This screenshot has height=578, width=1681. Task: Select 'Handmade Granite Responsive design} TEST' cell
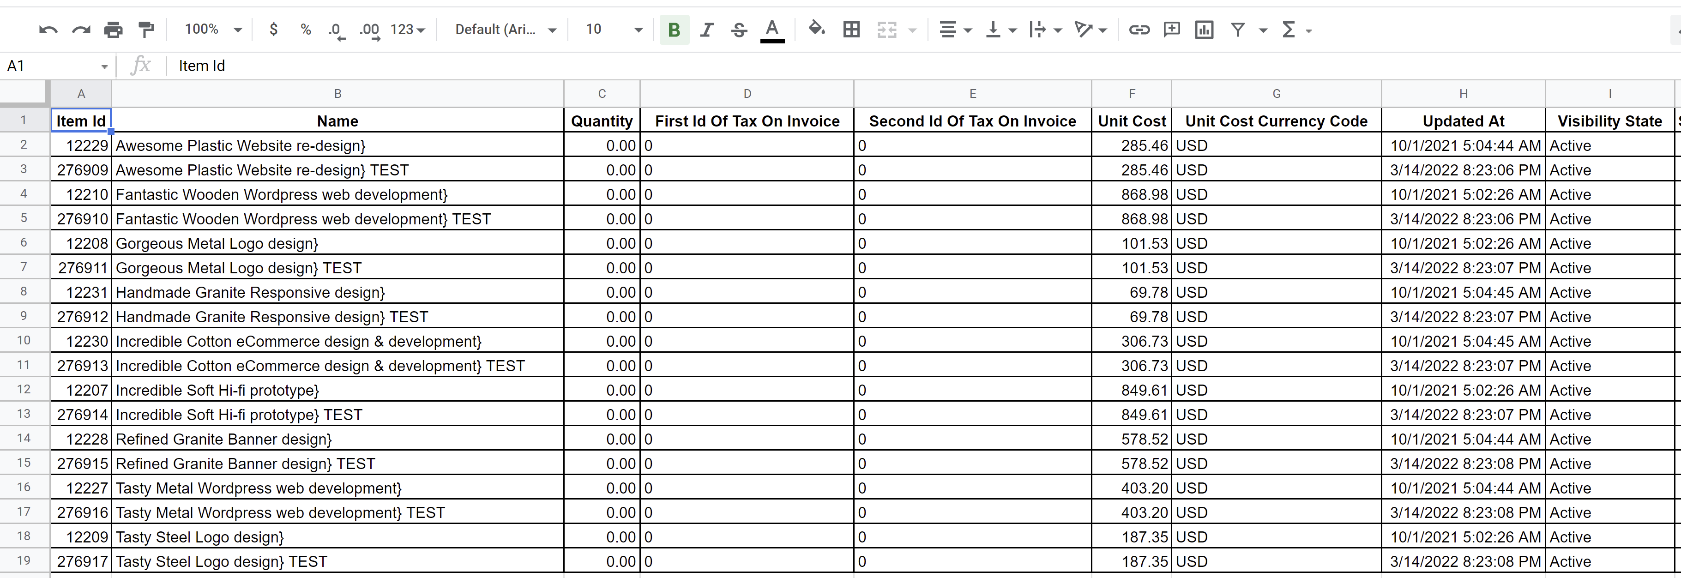[x=337, y=316]
